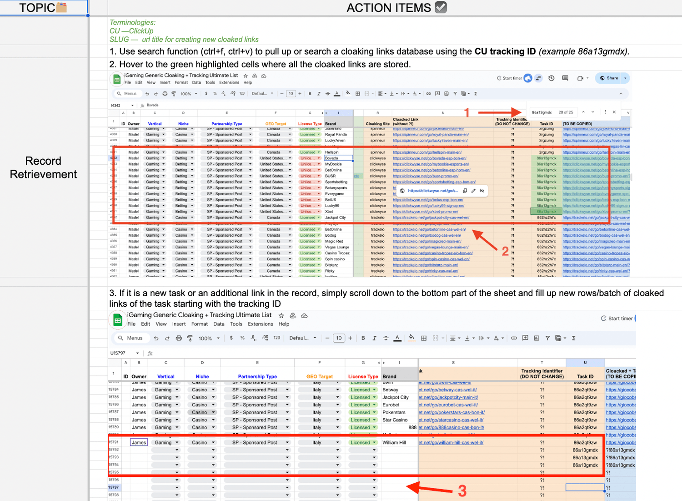This screenshot has width=682, height=501.
Task: Click the Sheets logo in the step 3 screenshot
Action: point(117,320)
